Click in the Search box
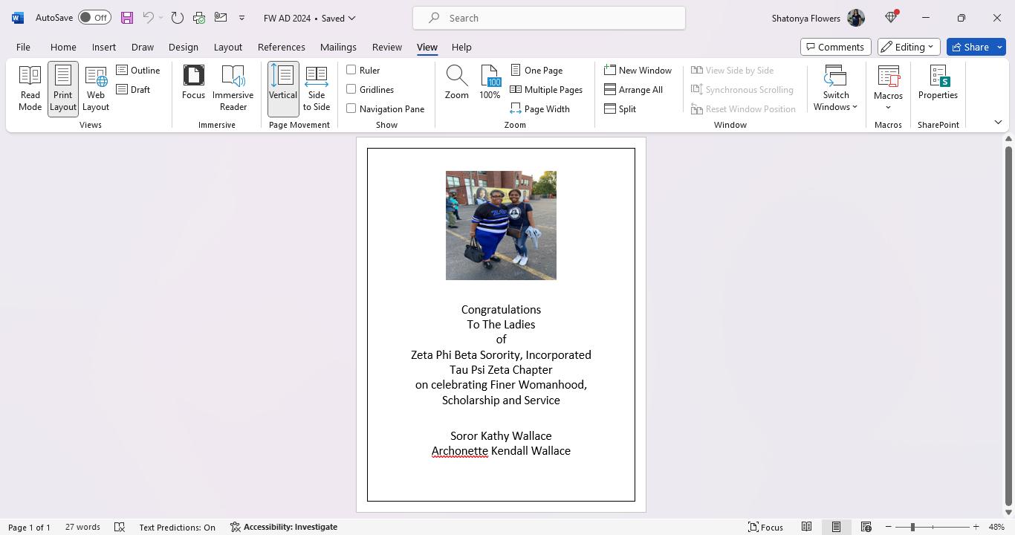1015x535 pixels. [549, 18]
